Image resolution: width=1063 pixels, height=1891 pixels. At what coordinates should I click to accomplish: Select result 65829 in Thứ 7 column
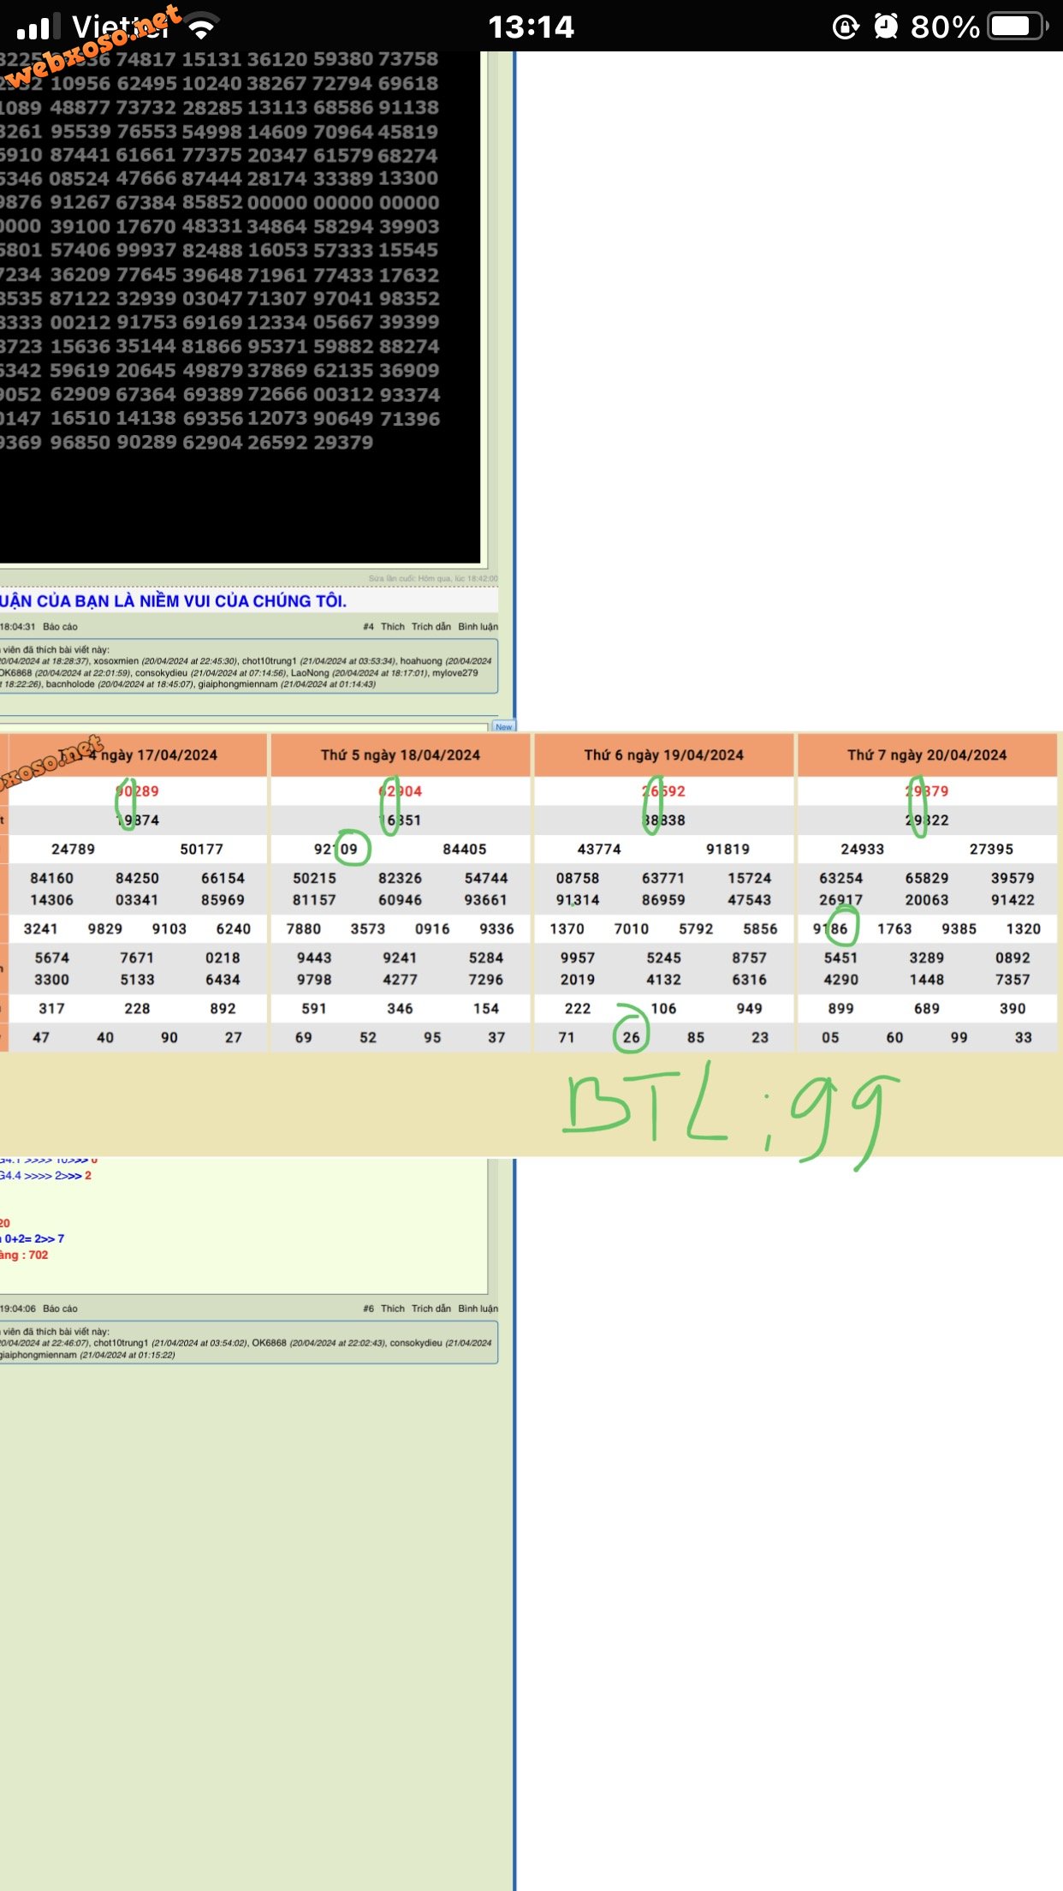927,879
